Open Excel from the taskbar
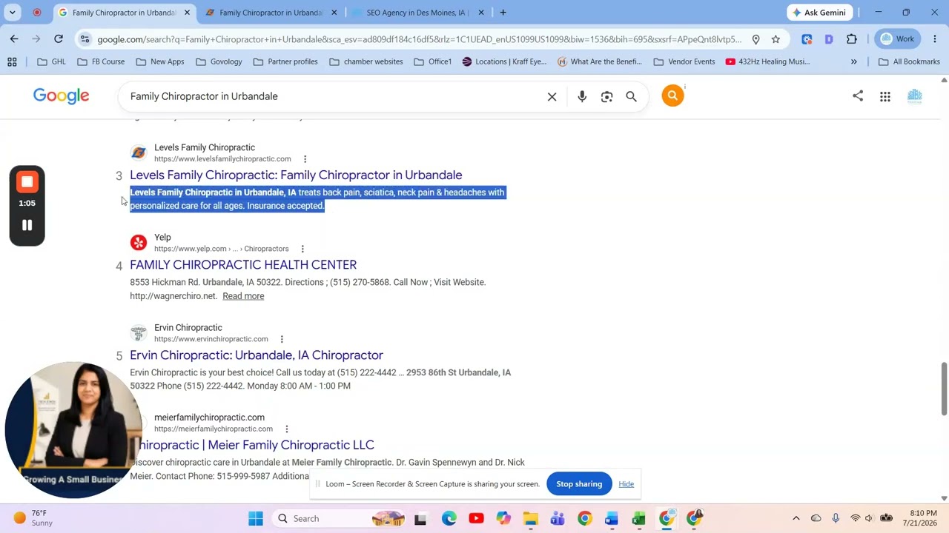 coord(638,518)
